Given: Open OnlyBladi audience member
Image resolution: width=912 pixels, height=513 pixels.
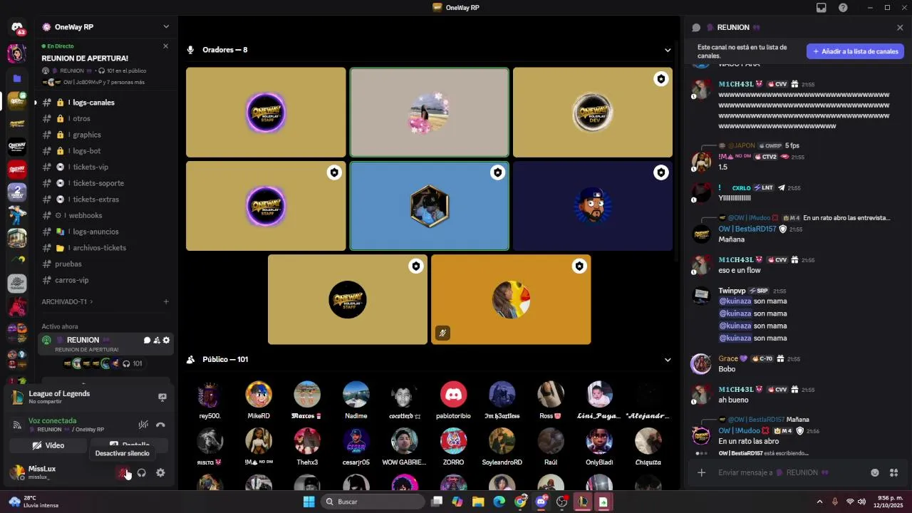Looking at the screenshot, I should pyautogui.click(x=599, y=447).
